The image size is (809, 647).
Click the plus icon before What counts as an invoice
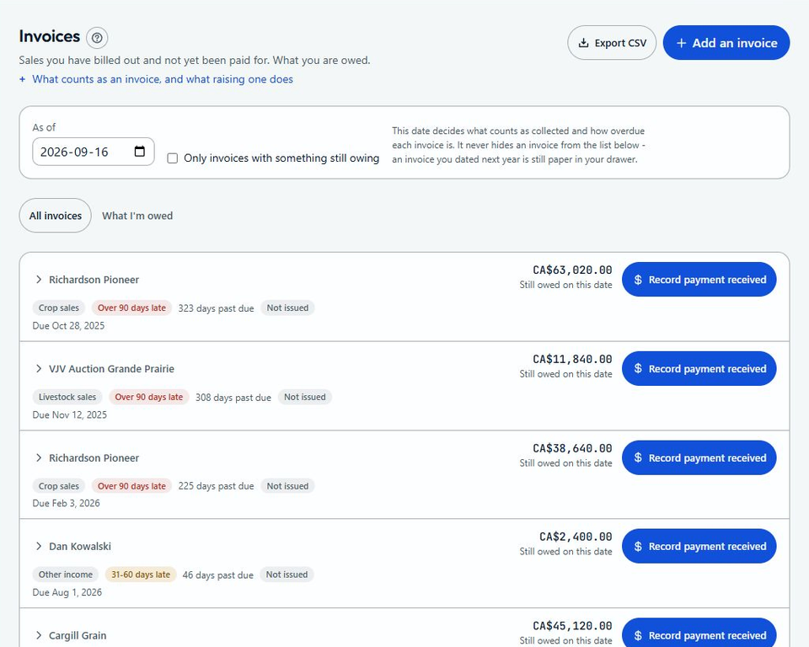(x=22, y=79)
